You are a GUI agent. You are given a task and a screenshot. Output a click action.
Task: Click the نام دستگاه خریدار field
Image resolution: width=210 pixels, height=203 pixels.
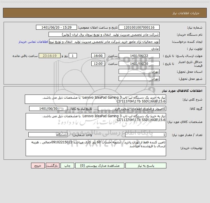click(x=104, y=34)
